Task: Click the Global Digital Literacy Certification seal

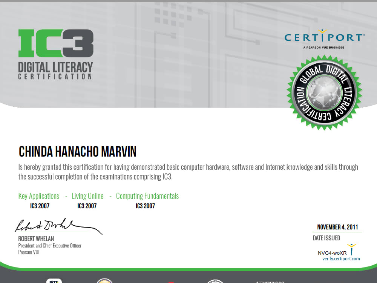Action: (324, 92)
